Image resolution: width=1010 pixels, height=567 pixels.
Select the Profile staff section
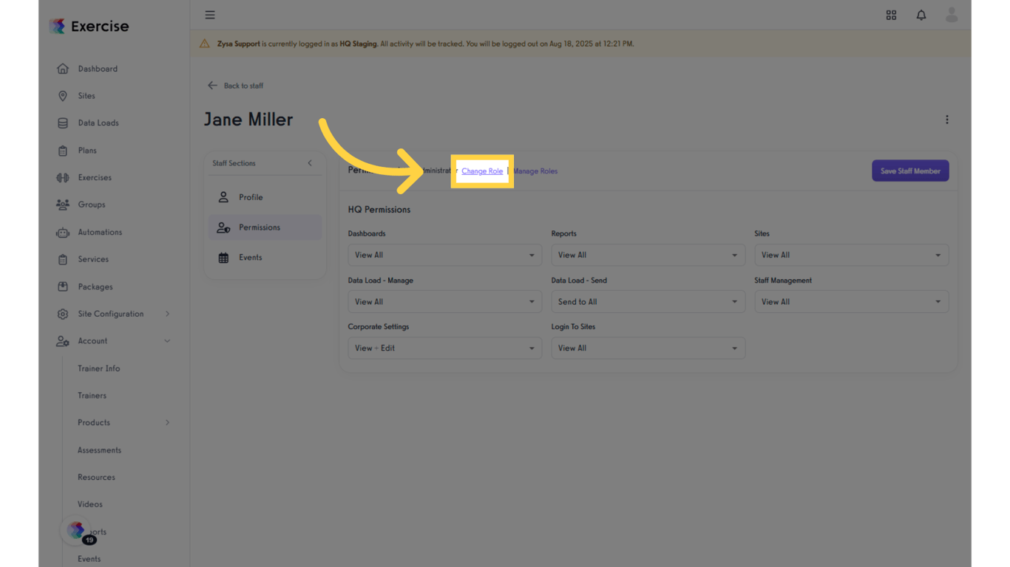click(251, 197)
